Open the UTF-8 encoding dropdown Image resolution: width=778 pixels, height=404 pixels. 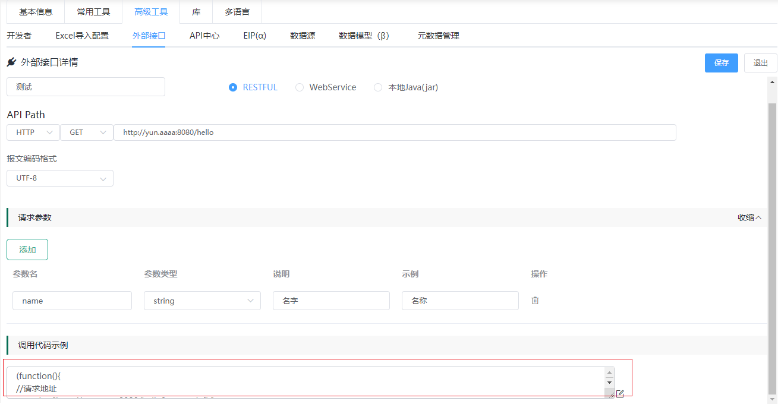coord(60,178)
